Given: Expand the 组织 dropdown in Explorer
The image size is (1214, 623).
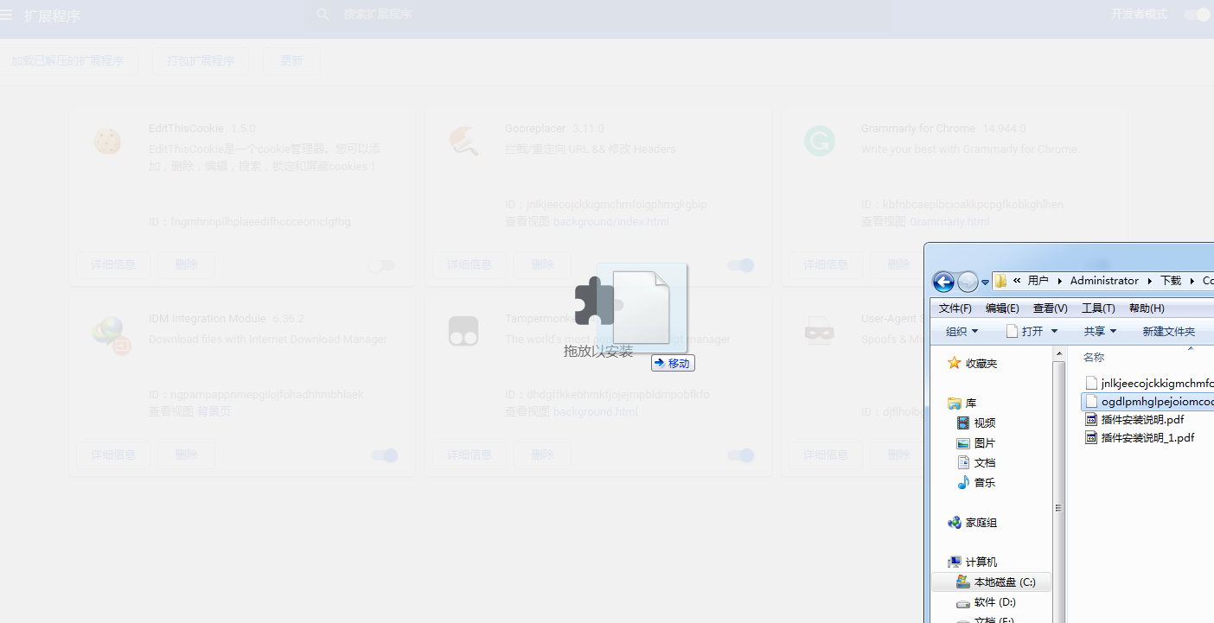Looking at the screenshot, I should tap(962, 331).
